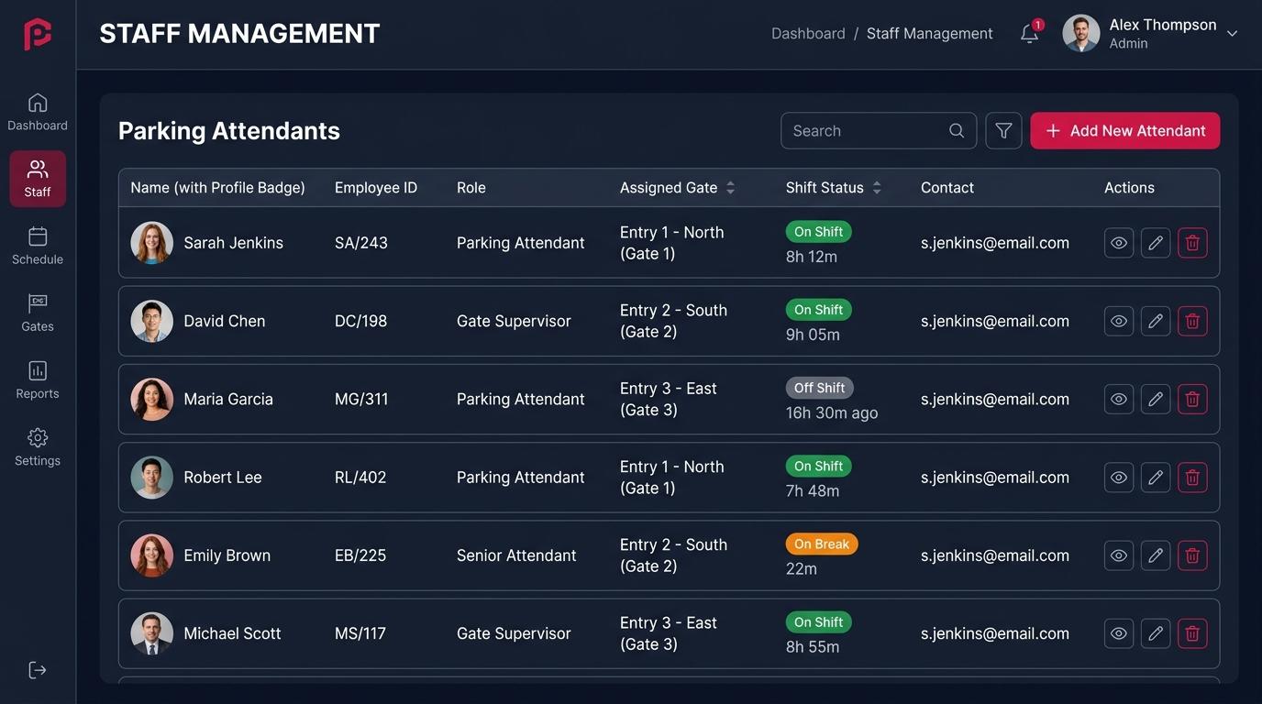Delete Emily Brown's record

click(1192, 555)
